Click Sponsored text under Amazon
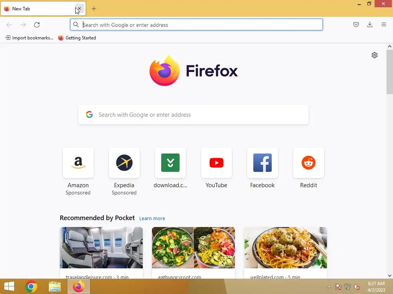This screenshot has width=393, height=294. tap(78, 193)
